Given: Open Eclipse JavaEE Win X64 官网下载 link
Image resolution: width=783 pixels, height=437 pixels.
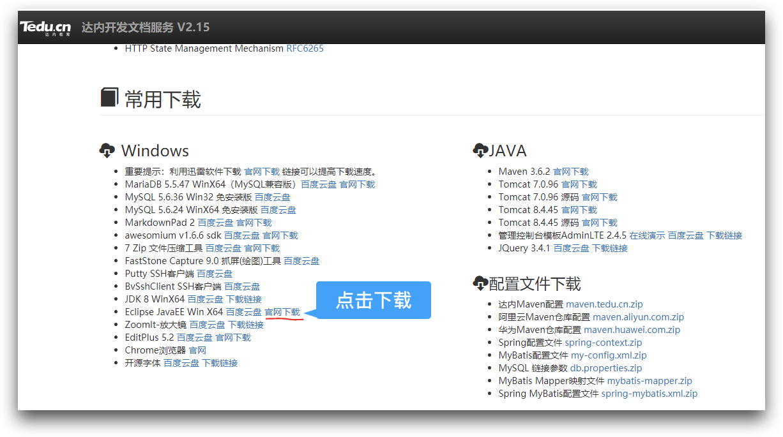Looking at the screenshot, I should point(282,312).
